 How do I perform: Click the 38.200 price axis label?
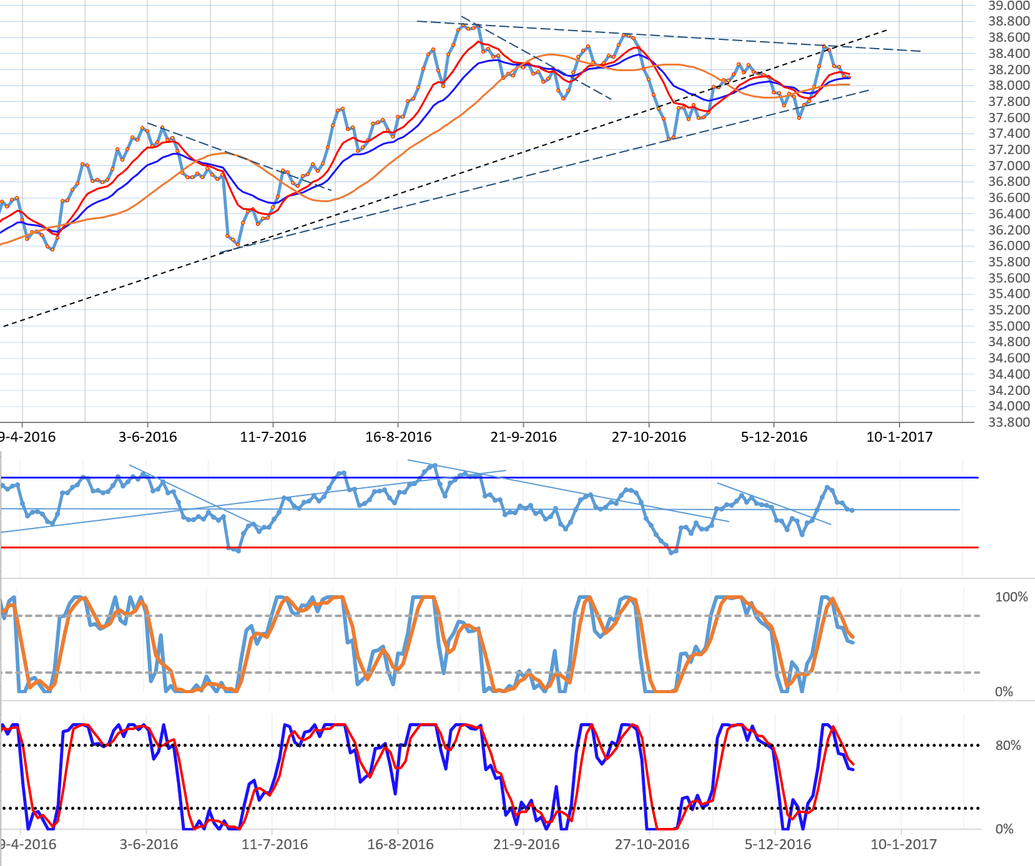(1009, 70)
